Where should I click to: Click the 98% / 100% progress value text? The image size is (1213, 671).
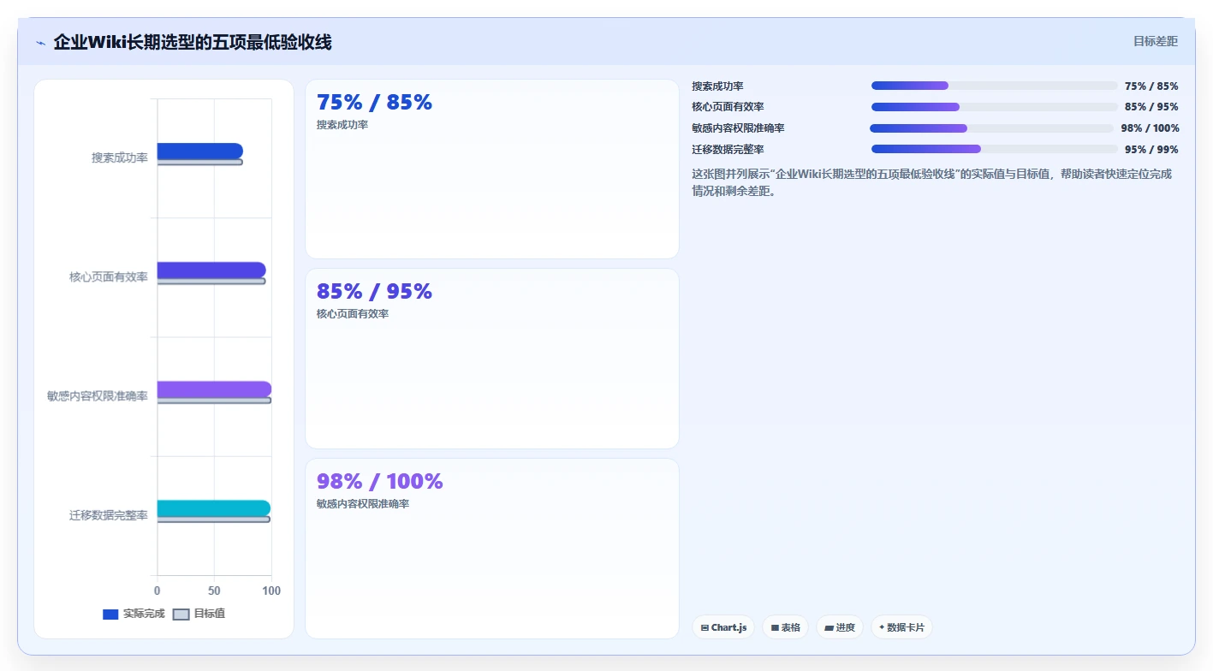1150,128
